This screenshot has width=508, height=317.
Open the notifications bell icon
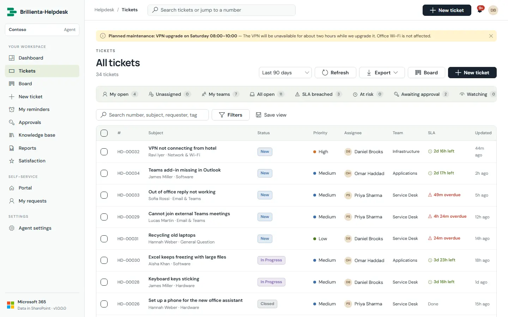480,10
